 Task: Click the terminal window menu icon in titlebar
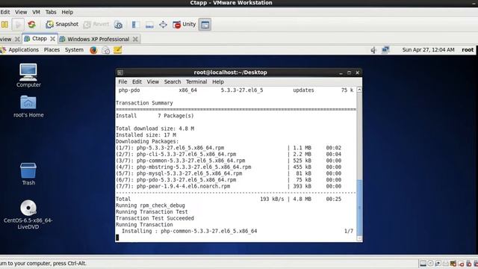click(x=120, y=72)
